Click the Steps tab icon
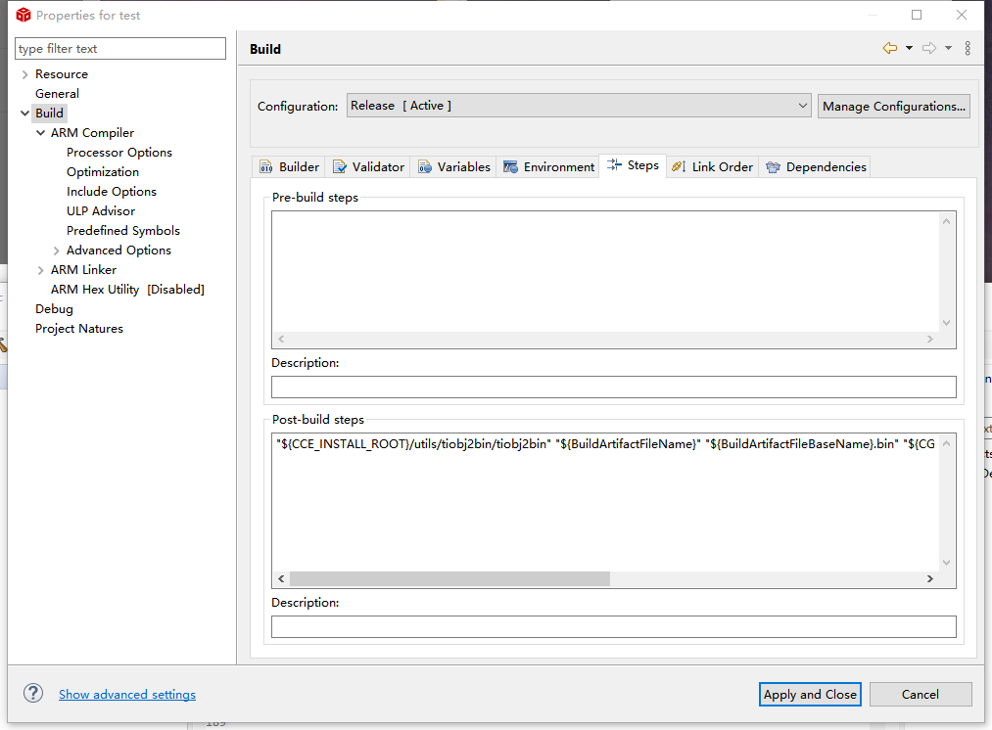 pos(614,165)
